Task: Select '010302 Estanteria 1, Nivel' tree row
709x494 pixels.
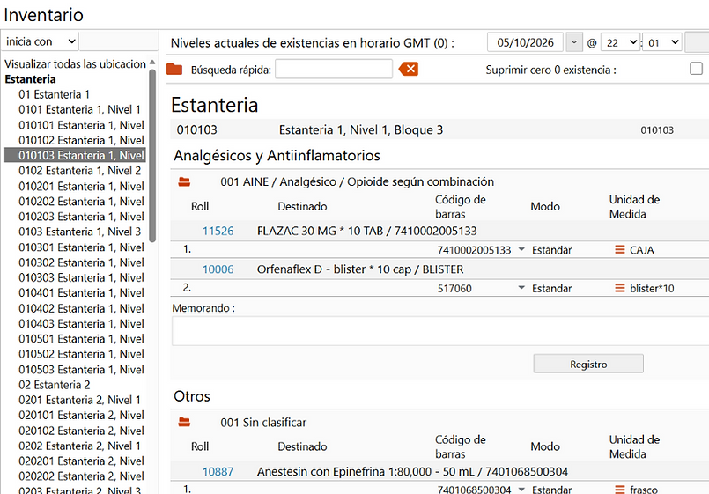Action: 81,262
